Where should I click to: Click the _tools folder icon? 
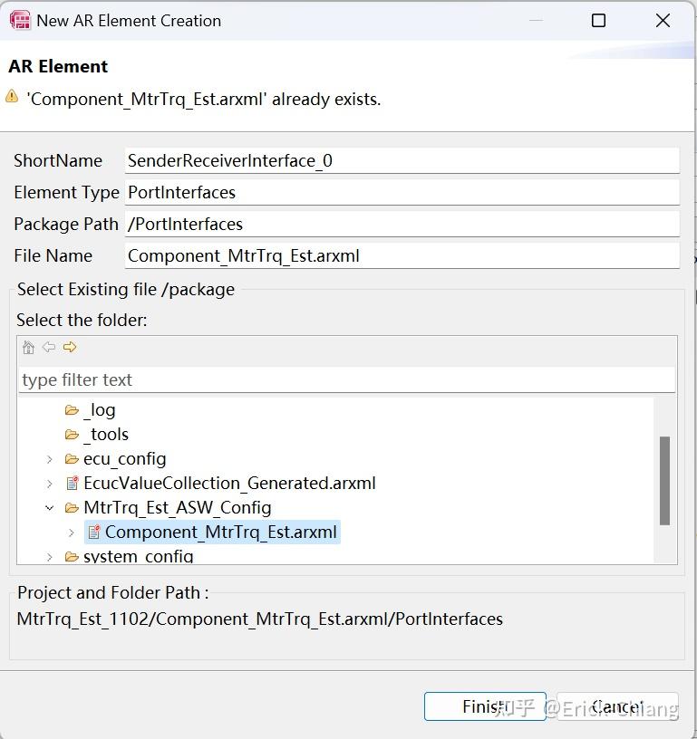coord(72,435)
